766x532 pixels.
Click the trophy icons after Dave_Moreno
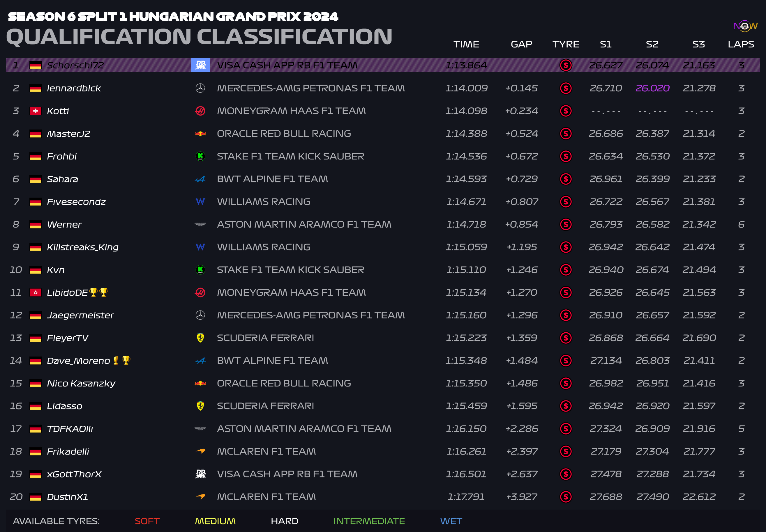coord(121,360)
